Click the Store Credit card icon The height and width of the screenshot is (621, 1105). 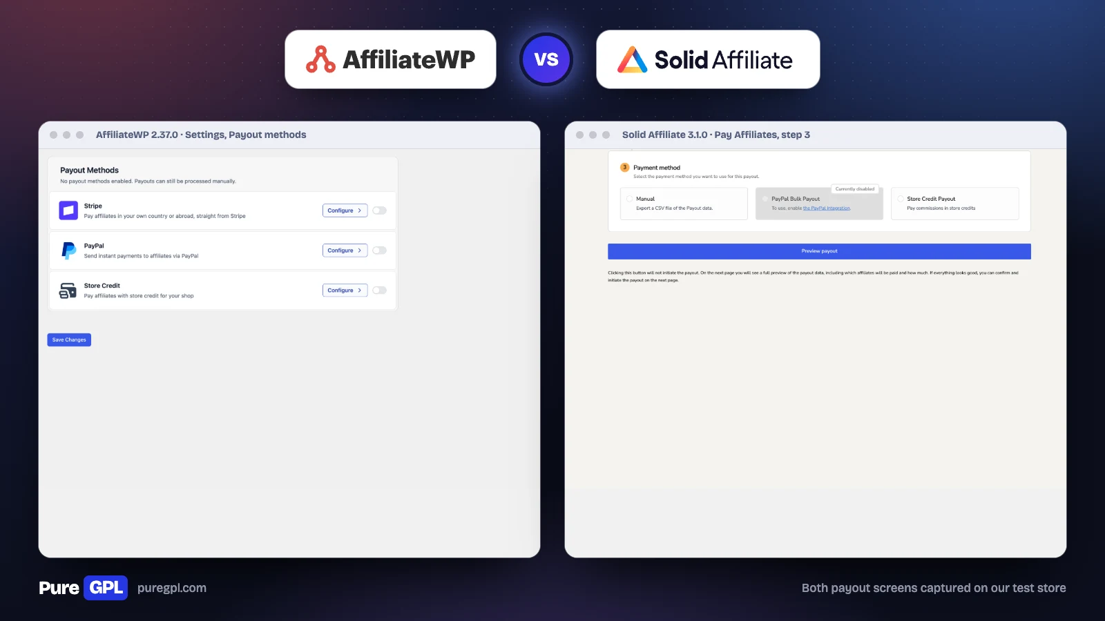pyautogui.click(x=68, y=290)
